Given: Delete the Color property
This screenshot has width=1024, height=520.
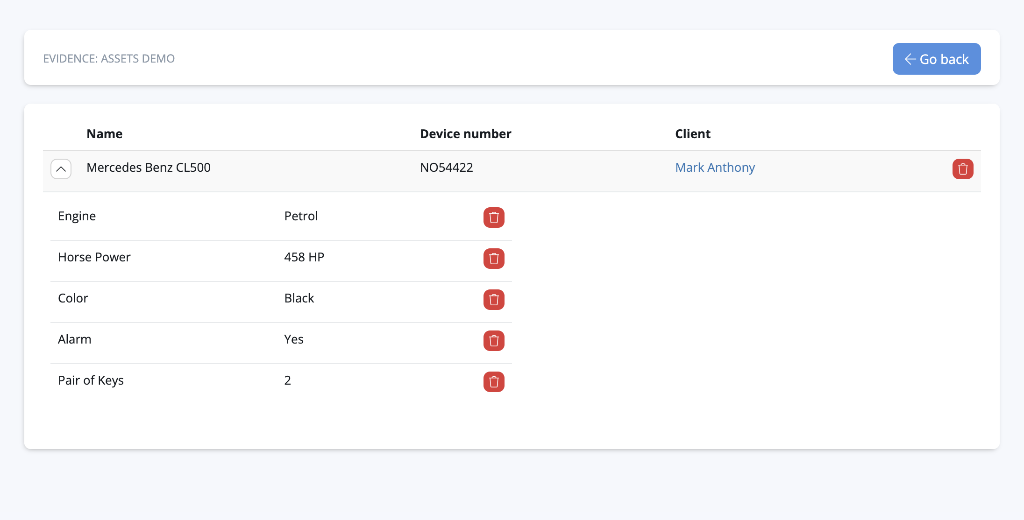Looking at the screenshot, I should 494,300.
